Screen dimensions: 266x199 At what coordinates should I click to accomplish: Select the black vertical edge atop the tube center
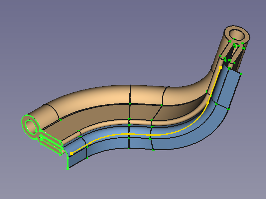click(x=130, y=95)
